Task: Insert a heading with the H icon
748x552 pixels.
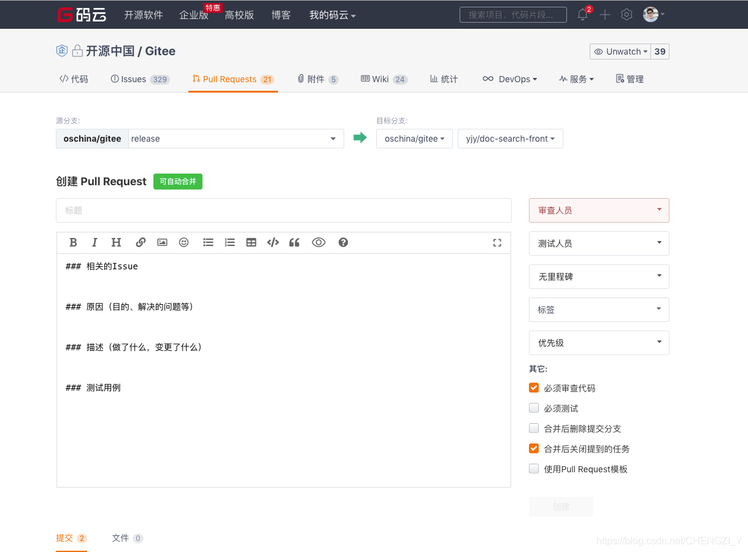Action: click(x=116, y=242)
